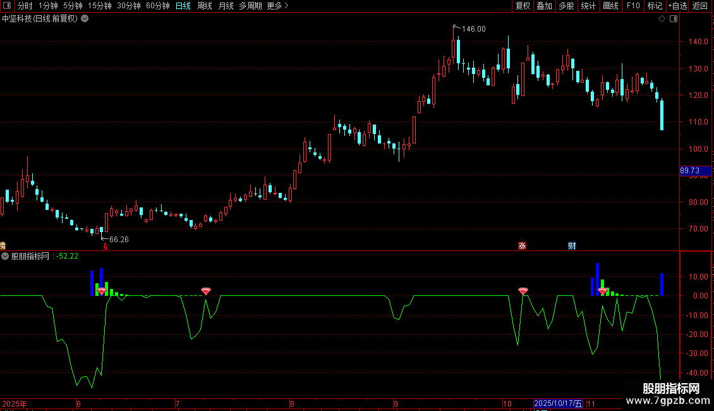Open the indicator 股朋指标网 dropdown arrow
Viewport: 714px width, 411px height.
[5, 256]
